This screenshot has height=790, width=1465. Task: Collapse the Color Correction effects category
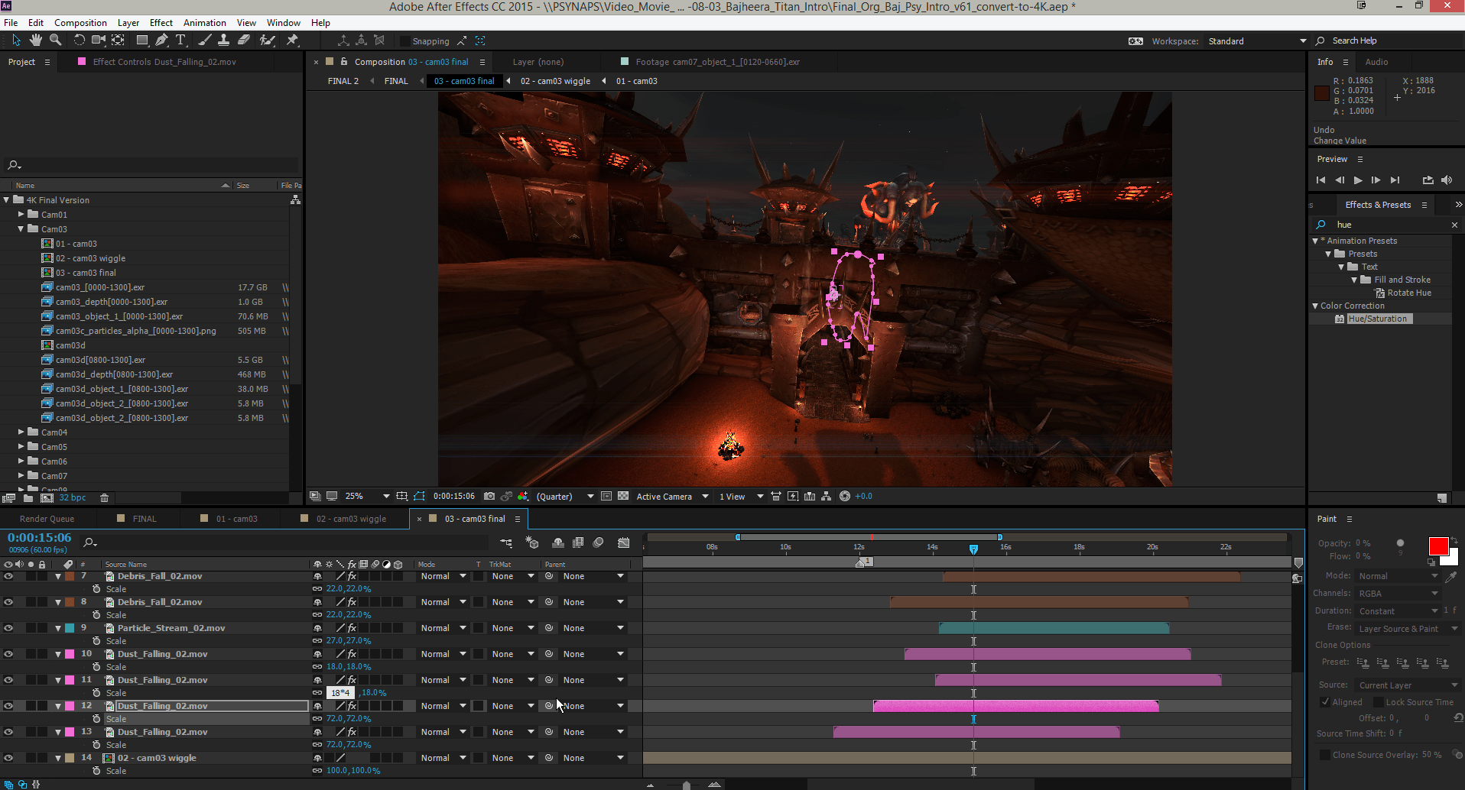pos(1315,306)
